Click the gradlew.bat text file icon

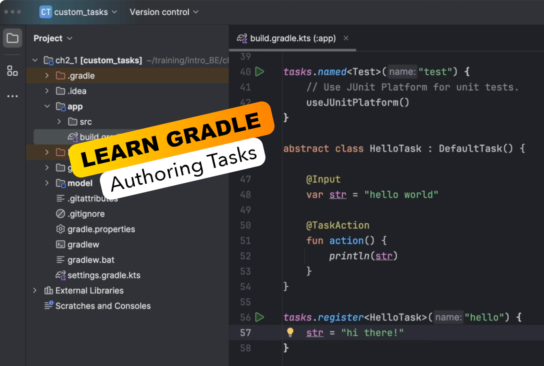tap(60, 260)
